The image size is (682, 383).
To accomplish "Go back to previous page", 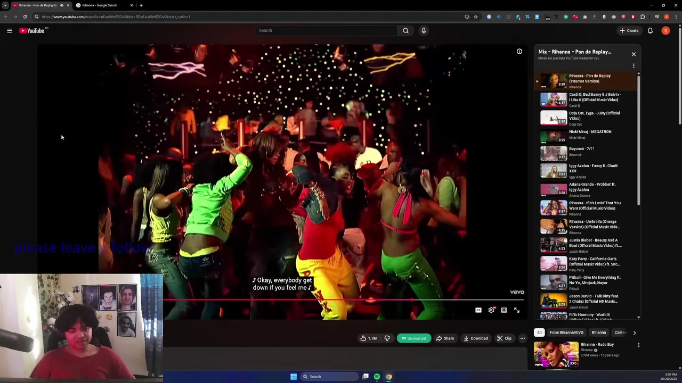I will [5, 16].
